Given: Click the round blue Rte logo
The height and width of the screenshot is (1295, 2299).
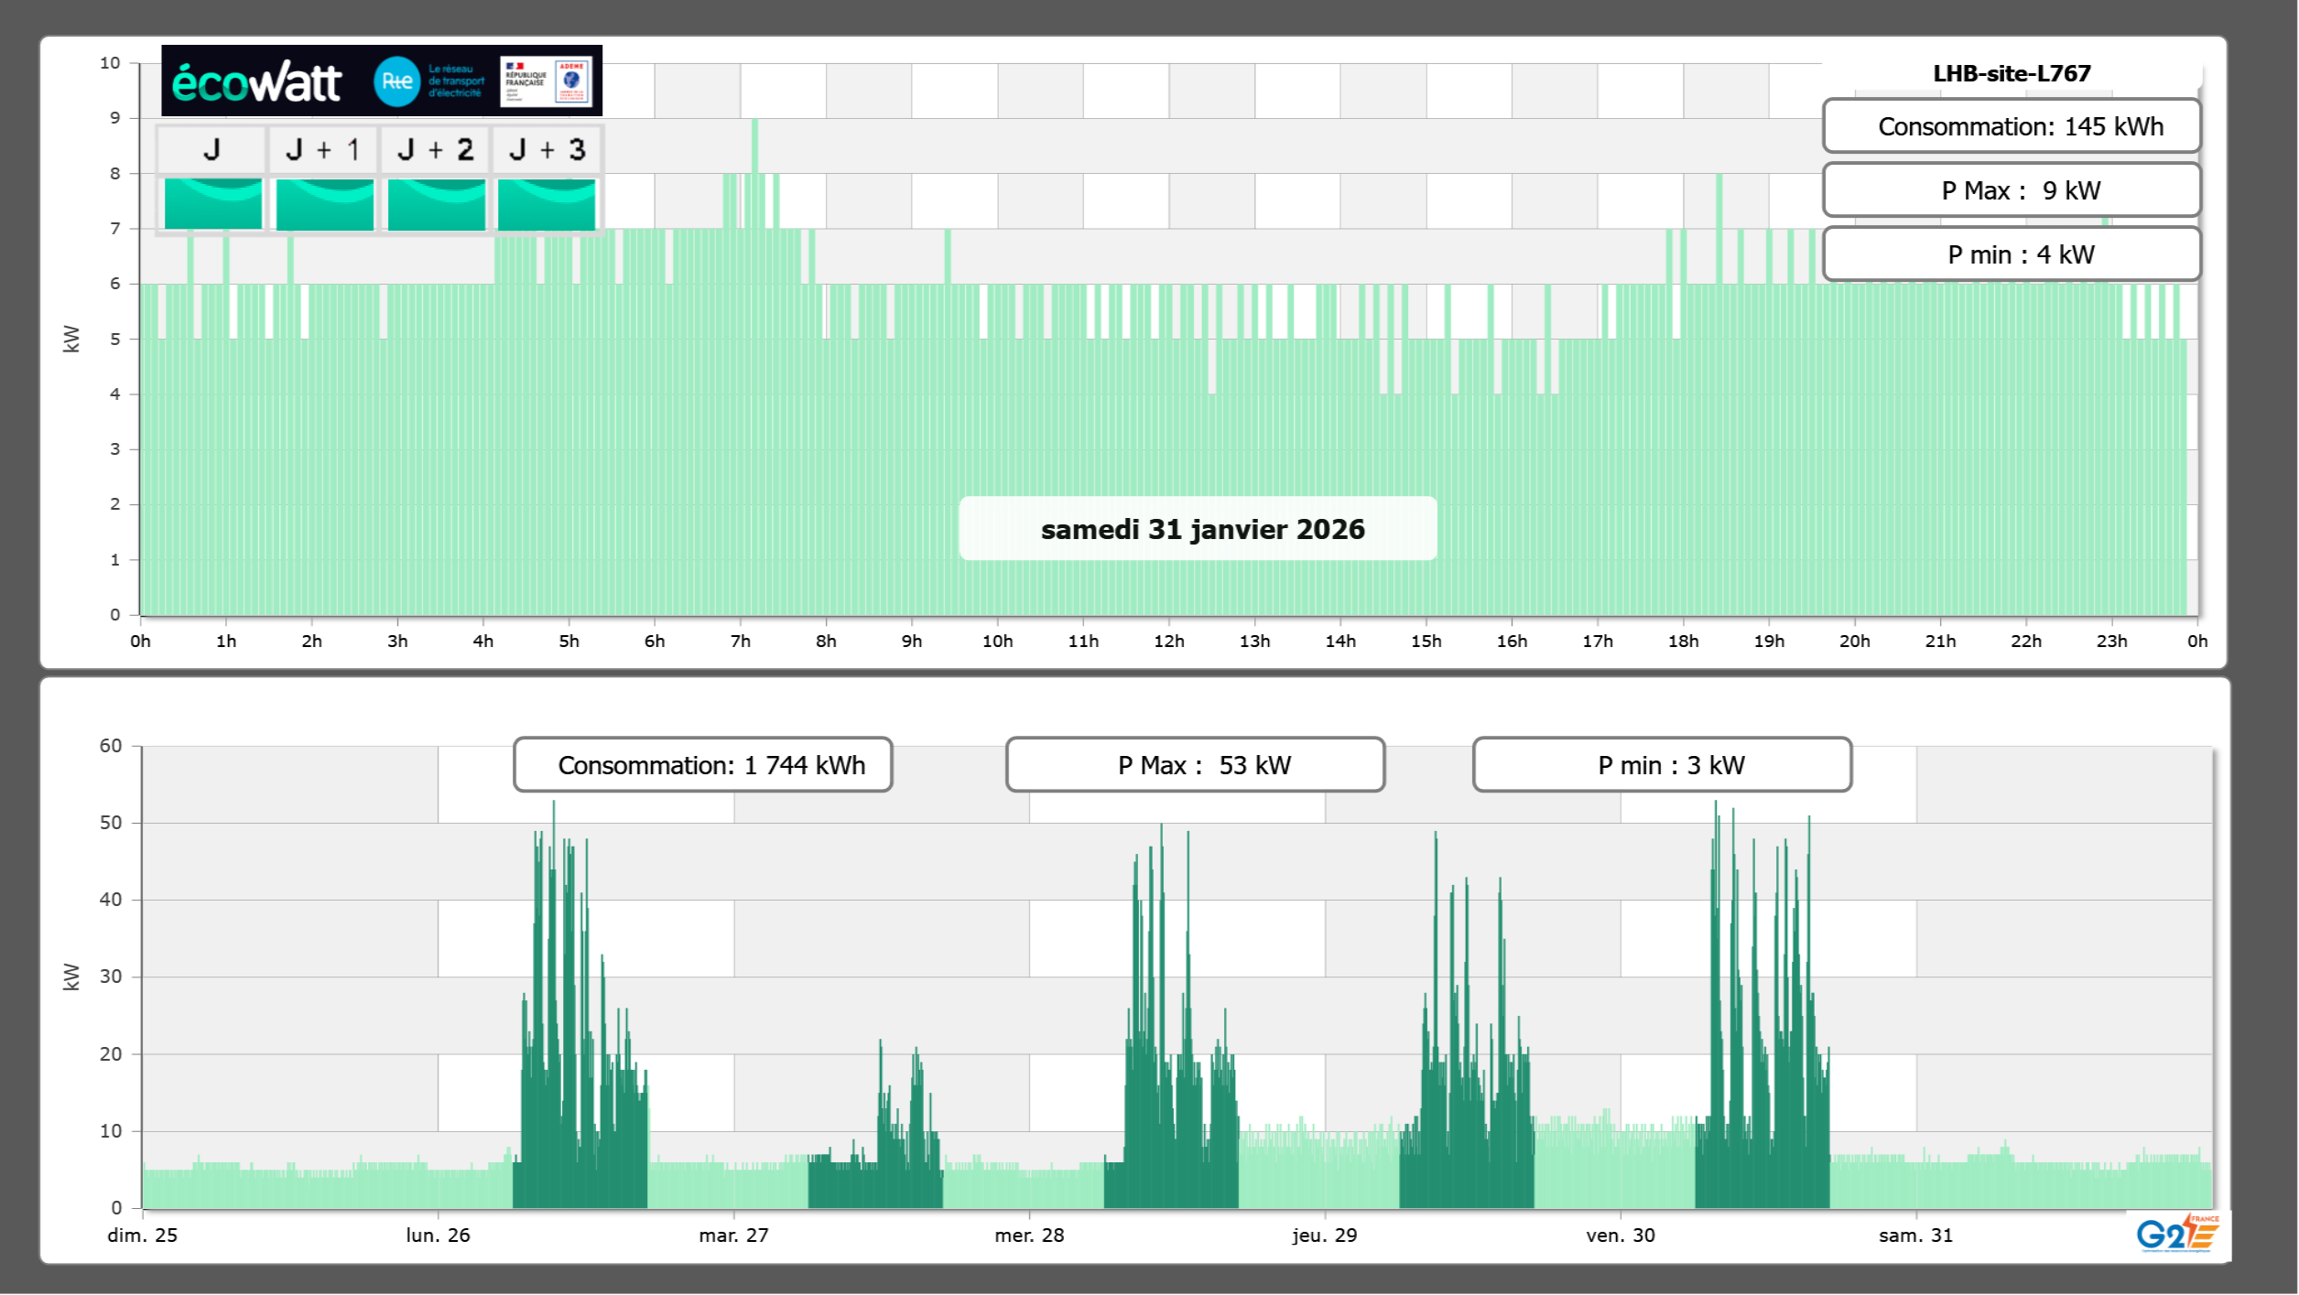Looking at the screenshot, I should pos(396,81).
